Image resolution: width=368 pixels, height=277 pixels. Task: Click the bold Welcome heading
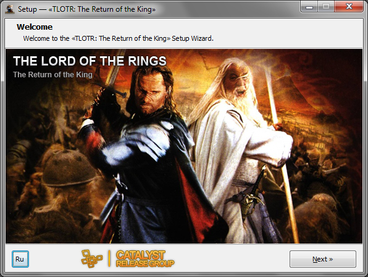tap(35, 27)
